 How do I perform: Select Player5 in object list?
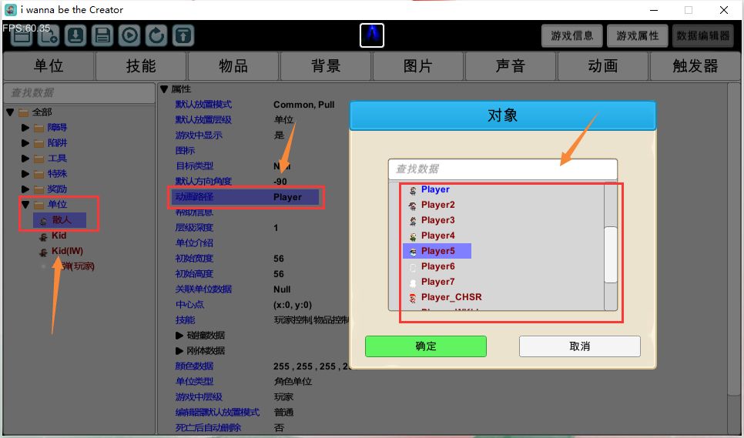437,251
